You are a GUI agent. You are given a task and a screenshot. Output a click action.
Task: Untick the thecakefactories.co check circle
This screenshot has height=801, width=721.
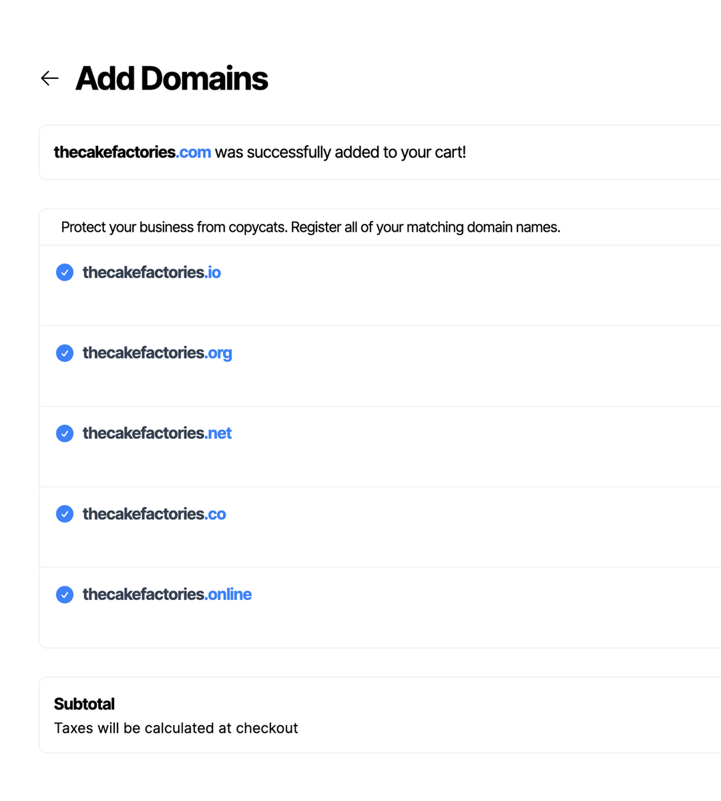(x=65, y=514)
